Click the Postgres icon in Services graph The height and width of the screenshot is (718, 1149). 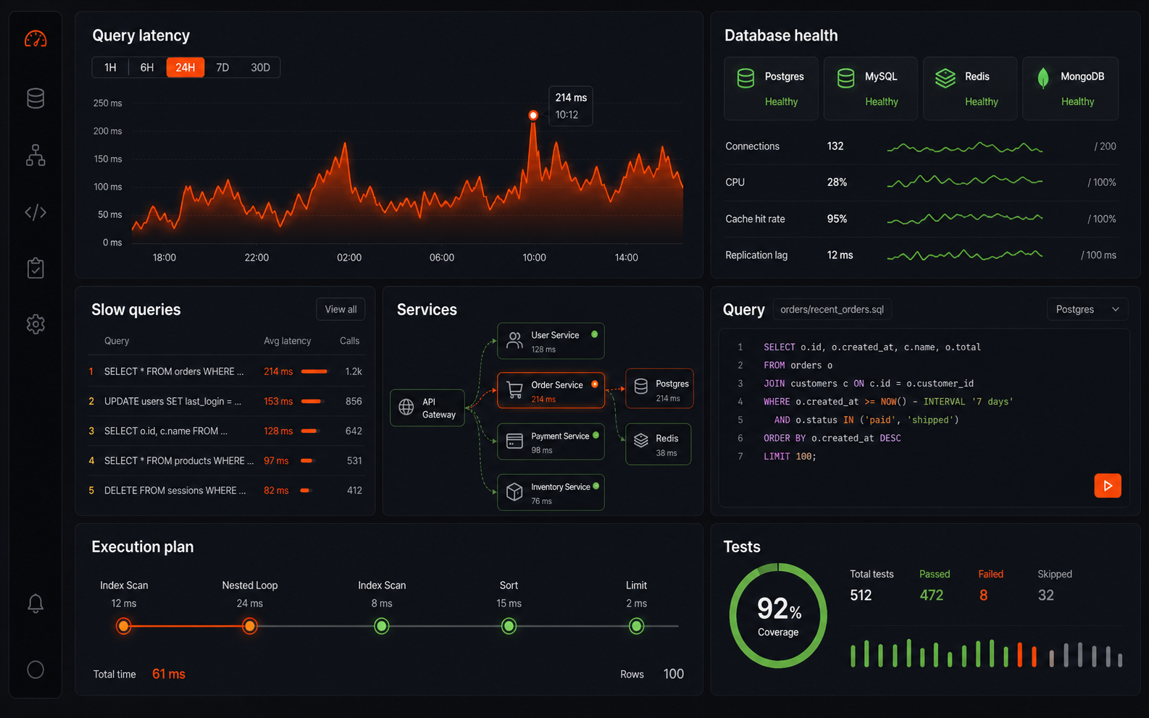(x=641, y=387)
